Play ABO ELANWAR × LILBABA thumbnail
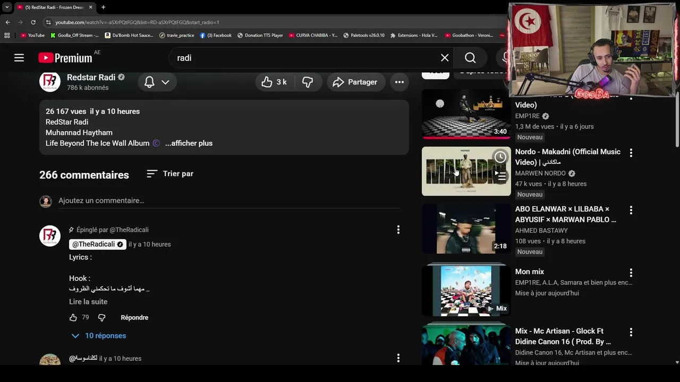Viewport: 680px width, 382px height. (x=466, y=229)
